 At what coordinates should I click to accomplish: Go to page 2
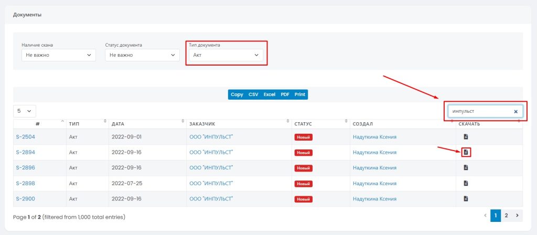click(x=506, y=216)
